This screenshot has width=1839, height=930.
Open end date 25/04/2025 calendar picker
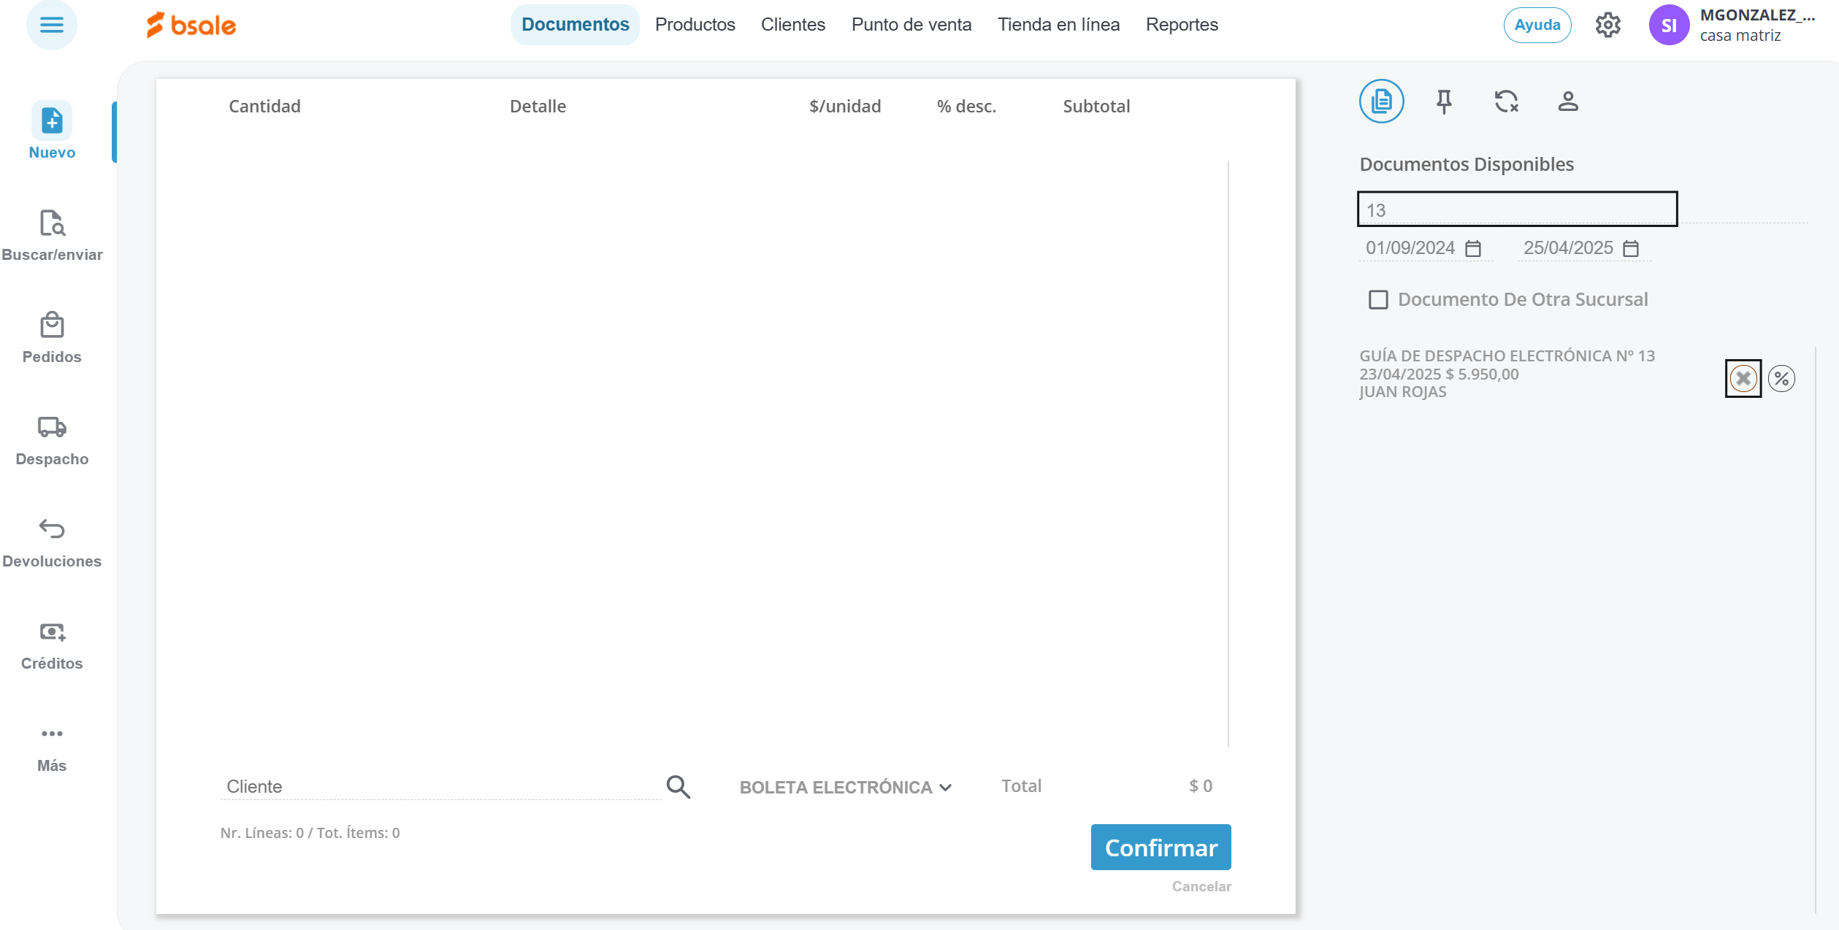click(x=1631, y=249)
